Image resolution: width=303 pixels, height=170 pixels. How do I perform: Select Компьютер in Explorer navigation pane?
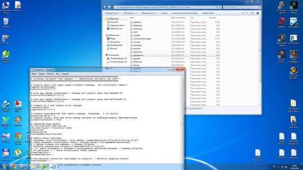[x=114, y=55]
